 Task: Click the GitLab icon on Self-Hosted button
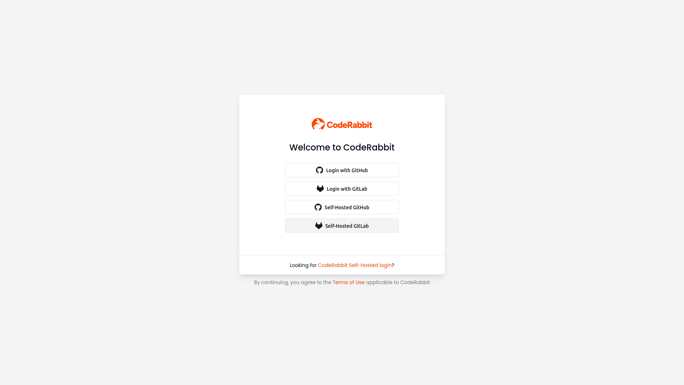click(x=318, y=226)
